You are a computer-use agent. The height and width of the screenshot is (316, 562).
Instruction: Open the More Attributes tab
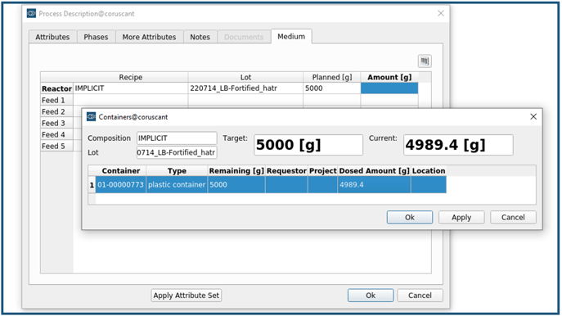[x=149, y=37]
